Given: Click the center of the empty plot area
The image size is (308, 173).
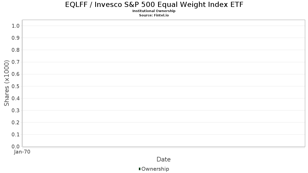Looking at the screenshot, I should pos(163,83).
